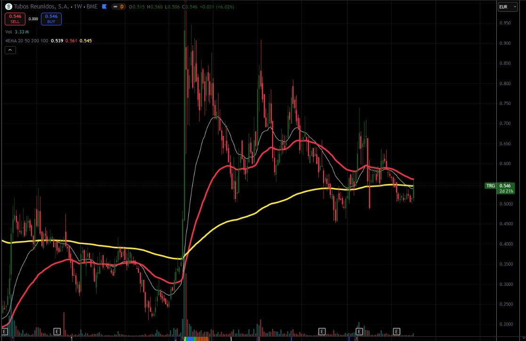The height and width of the screenshot is (341, 526).
Task: Click the yellow 0.545 EMA value
Action: 86,40
